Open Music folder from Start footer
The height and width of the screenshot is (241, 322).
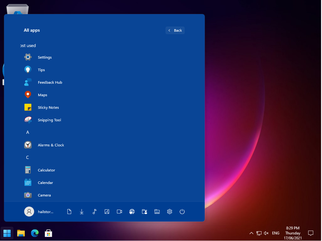pos(94,212)
